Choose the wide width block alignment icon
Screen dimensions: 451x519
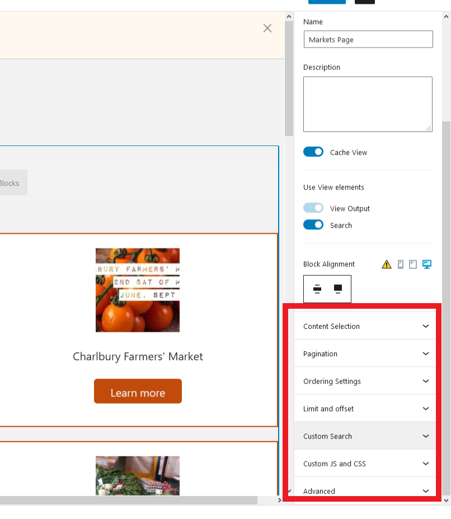click(338, 289)
